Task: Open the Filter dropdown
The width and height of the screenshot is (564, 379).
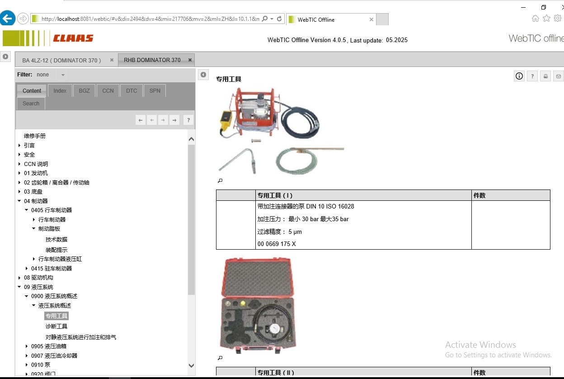Action: [63, 75]
